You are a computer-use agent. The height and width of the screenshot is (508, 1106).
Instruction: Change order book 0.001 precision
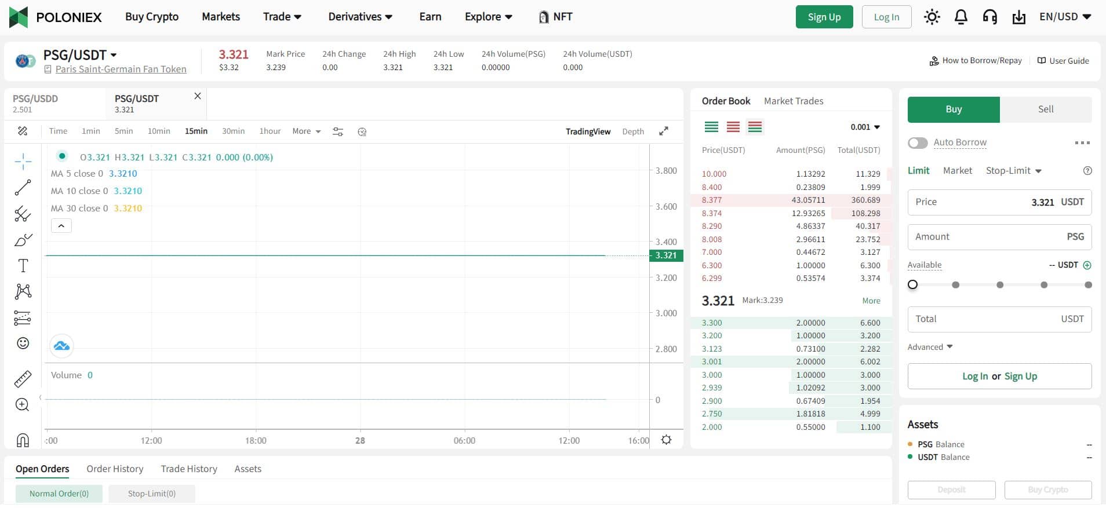coord(865,127)
